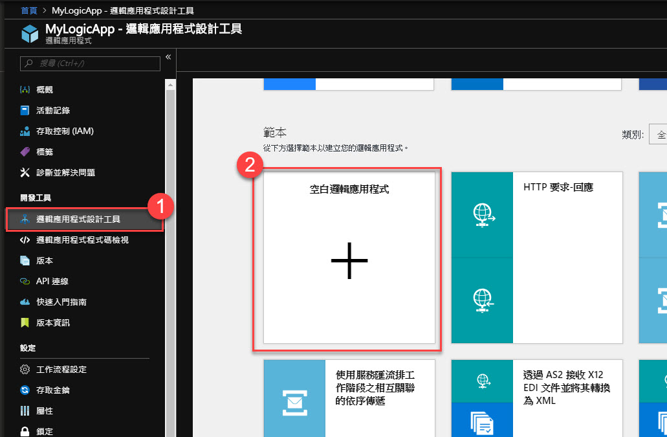Click the sidebar vertical scrollbar track
667x437 pixels.
click(171, 263)
